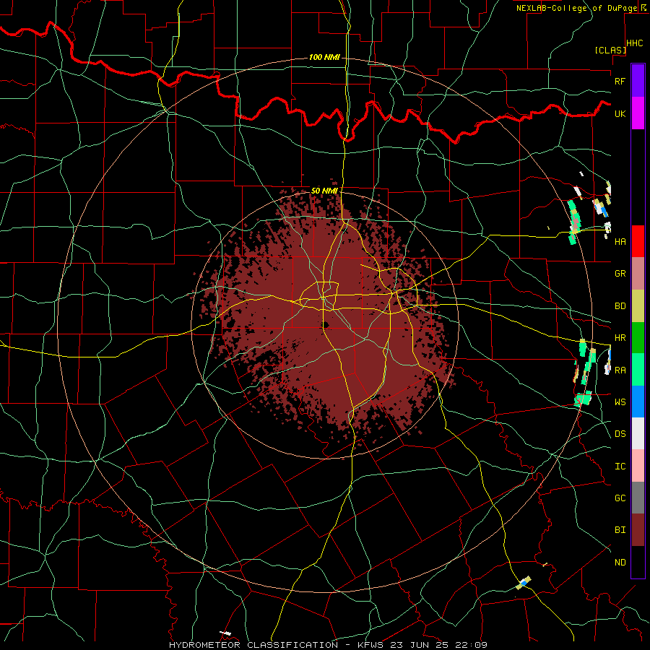Click the BI legend label
The image size is (650, 650).
pos(620,530)
